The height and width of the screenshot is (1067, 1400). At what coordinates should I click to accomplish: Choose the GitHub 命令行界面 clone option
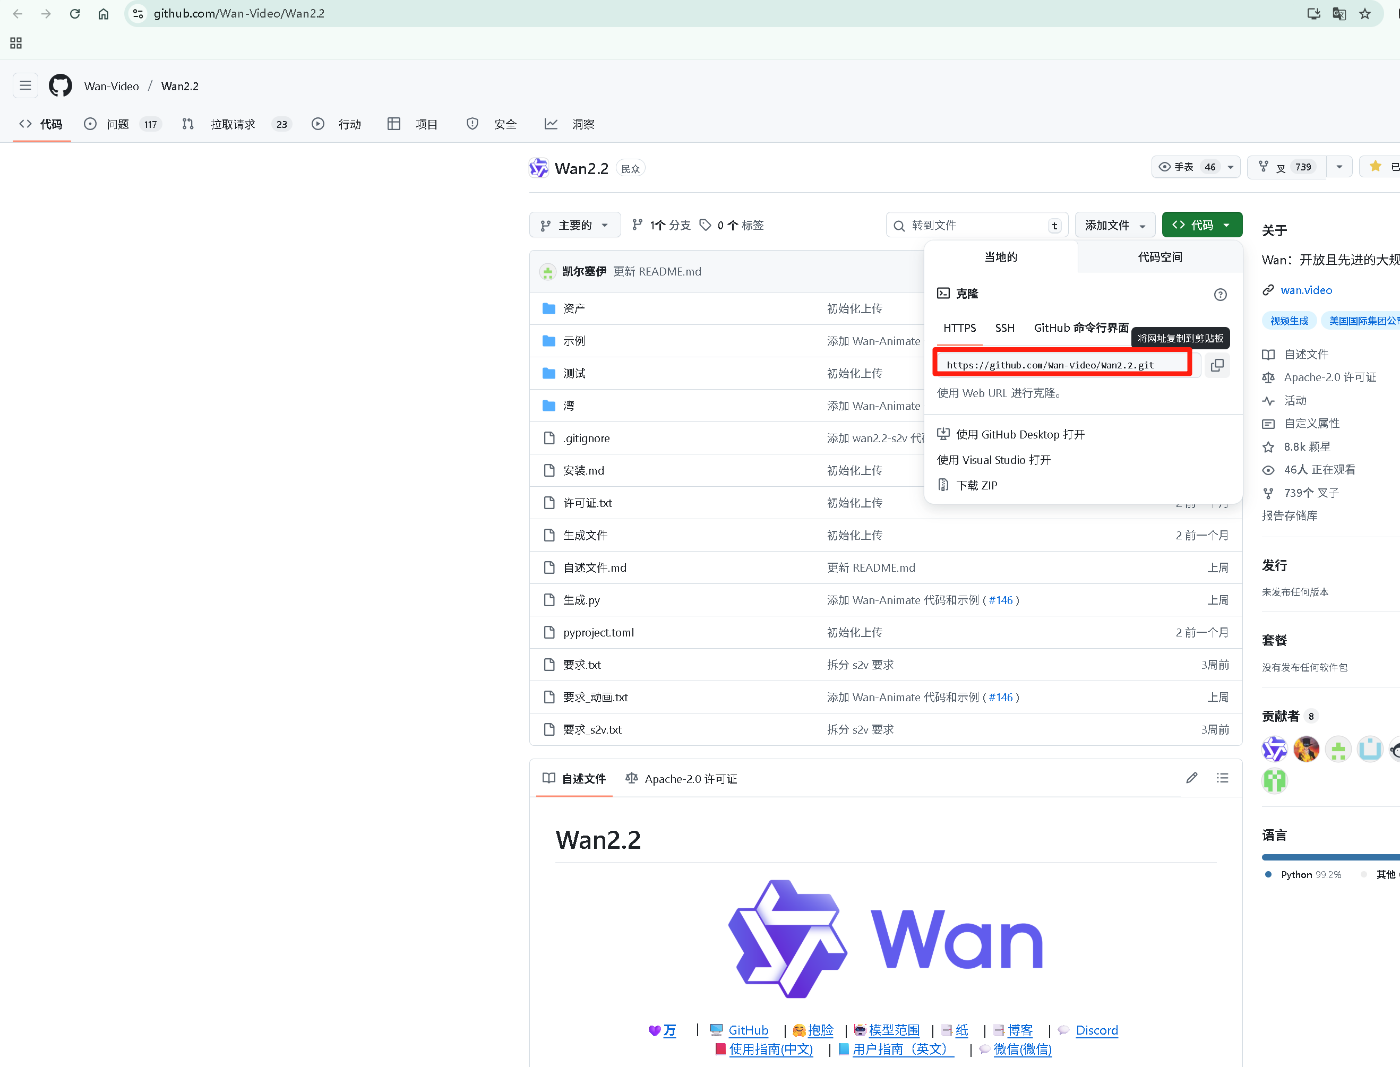pyautogui.click(x=1081, y=328)
